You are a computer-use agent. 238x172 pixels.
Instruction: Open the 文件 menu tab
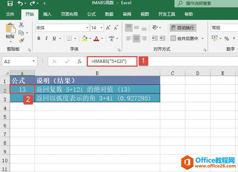click(10, 14)
